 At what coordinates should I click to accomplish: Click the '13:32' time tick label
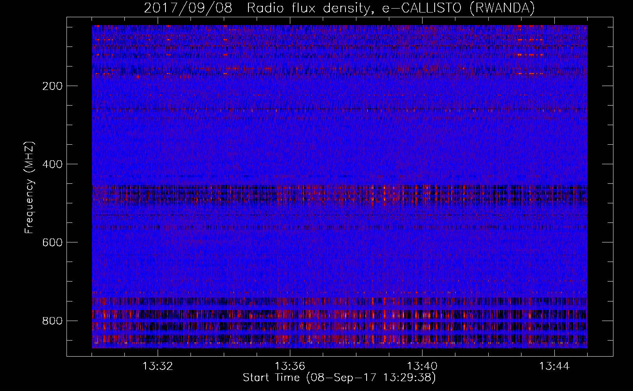[158, 366]
